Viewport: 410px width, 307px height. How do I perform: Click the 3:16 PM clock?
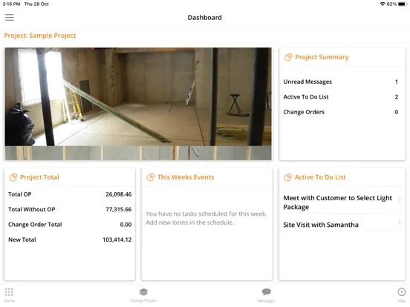click(11, 4)
